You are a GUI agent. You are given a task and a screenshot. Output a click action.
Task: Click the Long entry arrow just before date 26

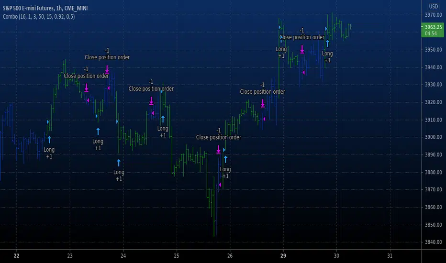point(225,159)
